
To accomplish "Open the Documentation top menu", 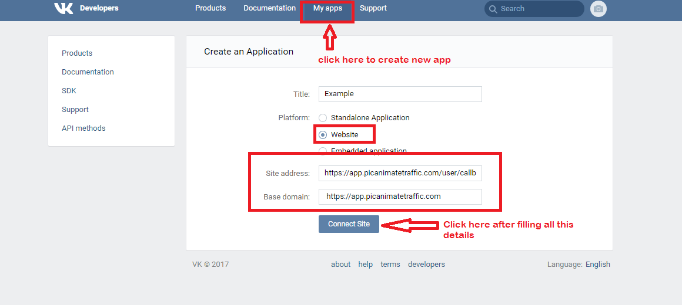I will (x=270, y=8).
